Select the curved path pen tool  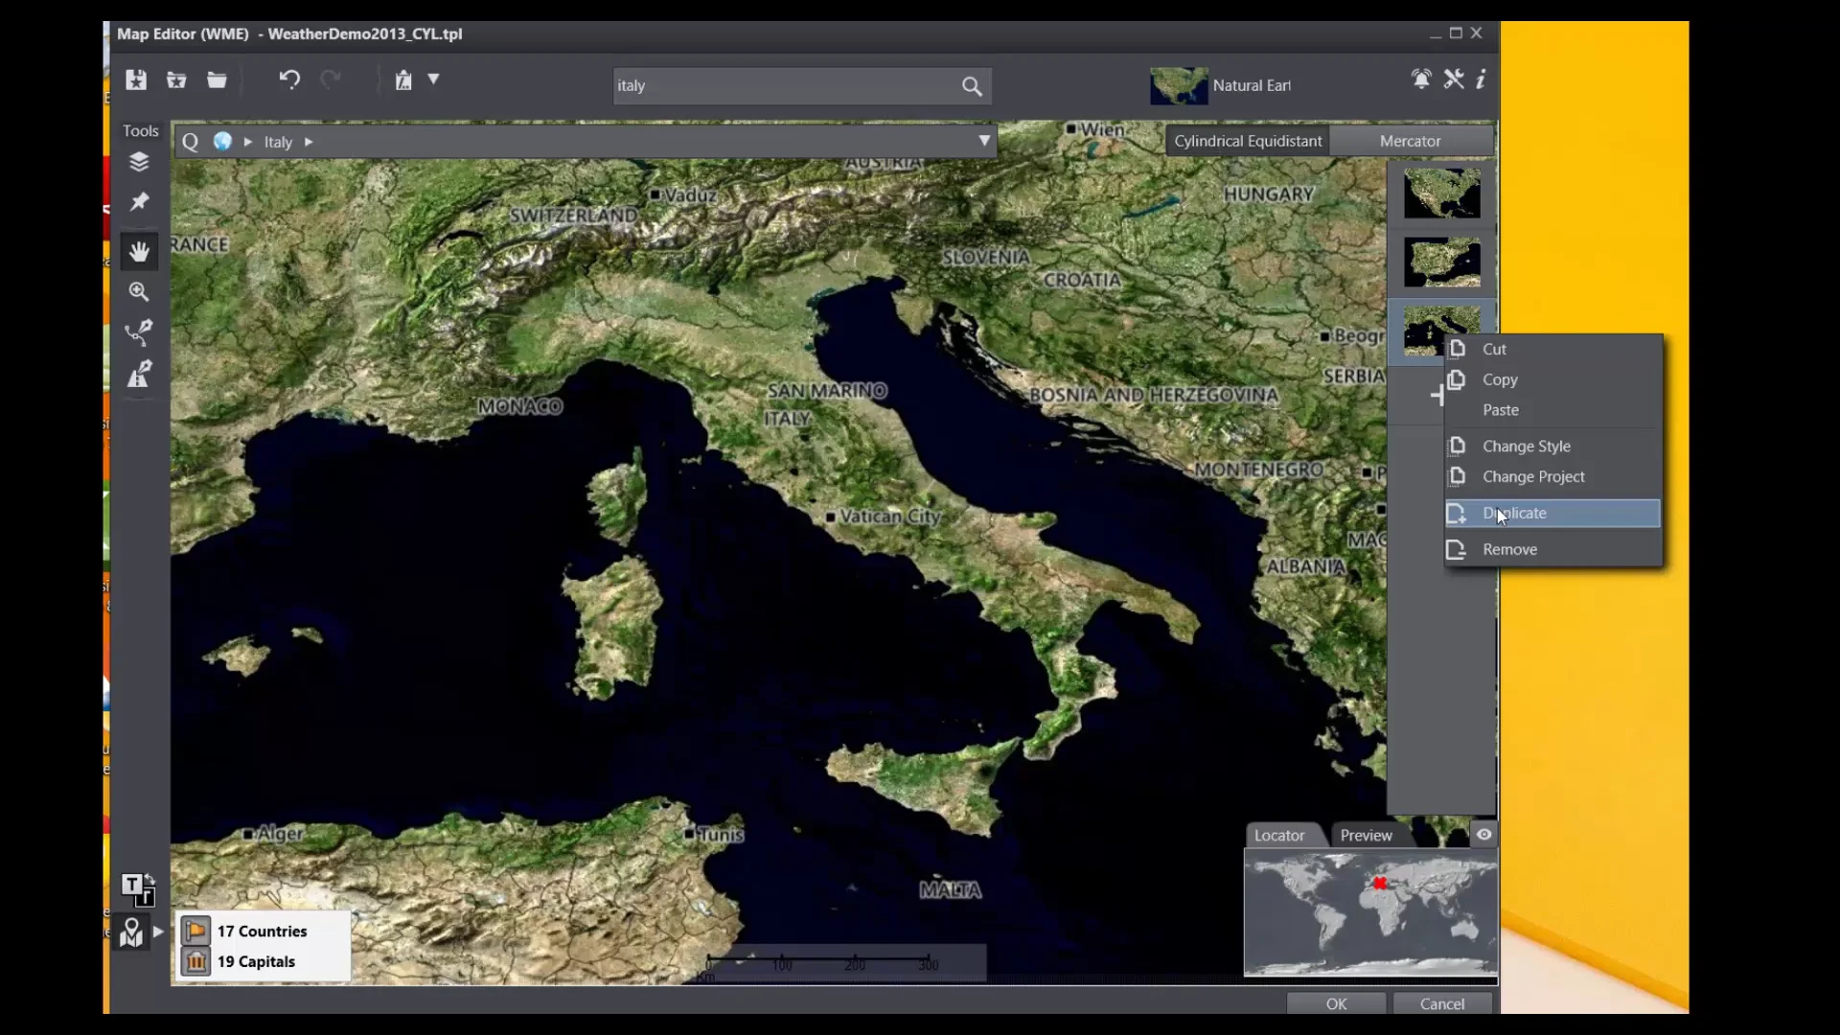[139, 333]
